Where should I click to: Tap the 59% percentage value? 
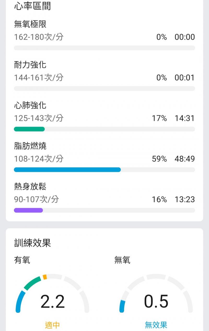pyautogui.click(x=159, y=159)
